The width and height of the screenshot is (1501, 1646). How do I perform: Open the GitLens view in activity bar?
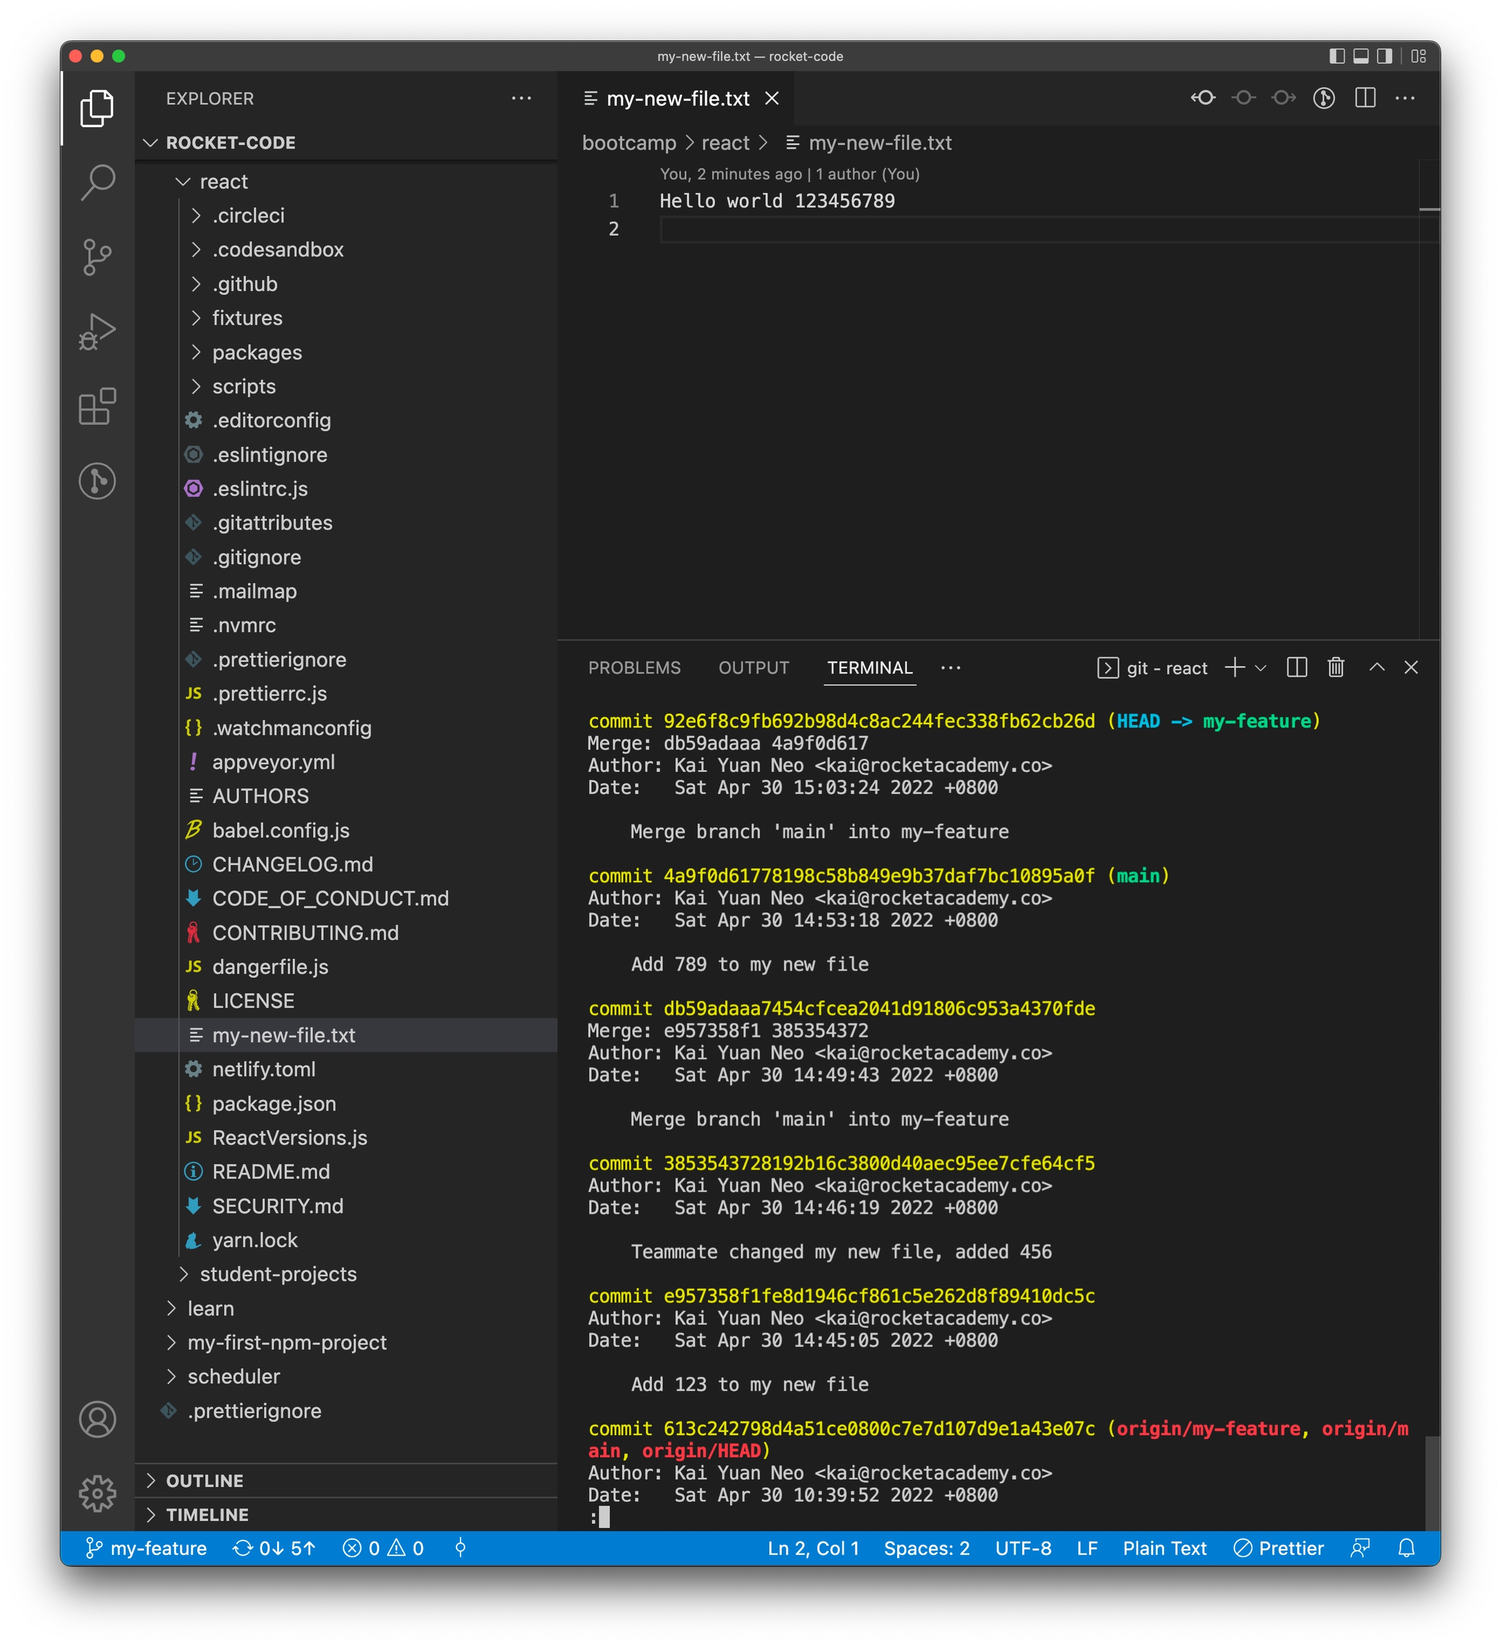[x=97, y=481]
